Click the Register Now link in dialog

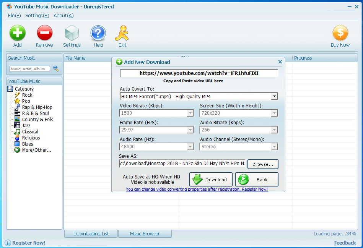tap(197, 190)
